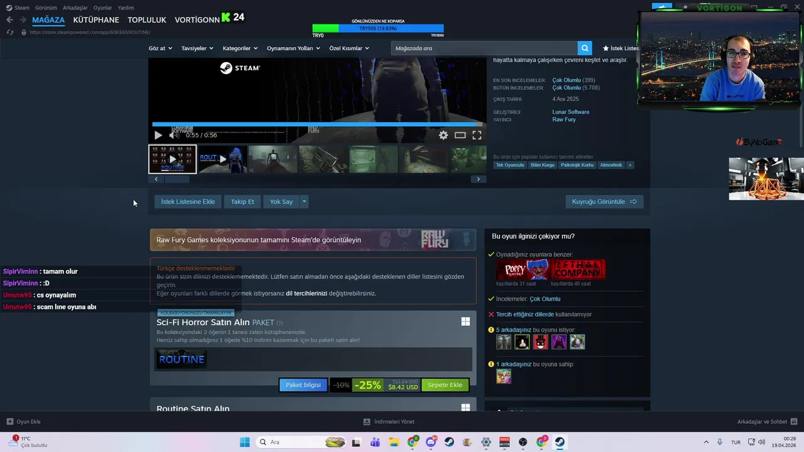
Task: Select the first trailer thumbnail with ratings
Action: pyautogui.click(x=172, y=159)
